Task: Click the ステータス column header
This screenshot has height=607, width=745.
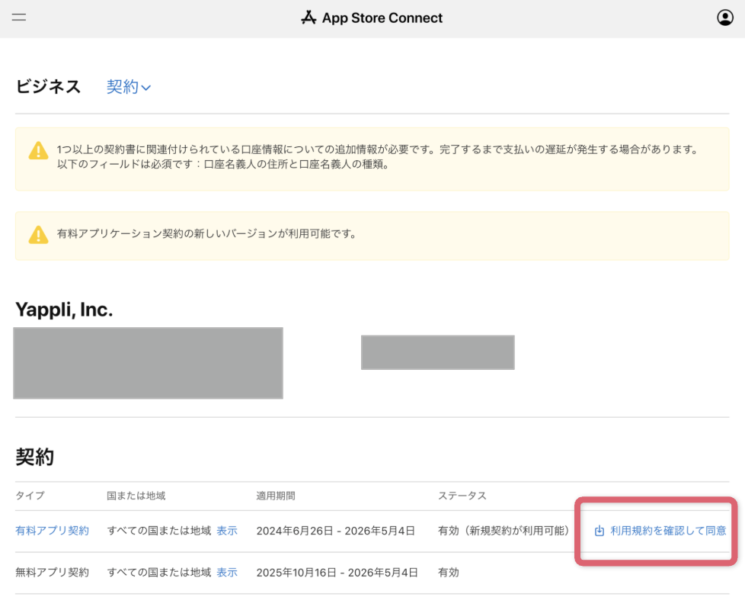Action: point(462,496)
